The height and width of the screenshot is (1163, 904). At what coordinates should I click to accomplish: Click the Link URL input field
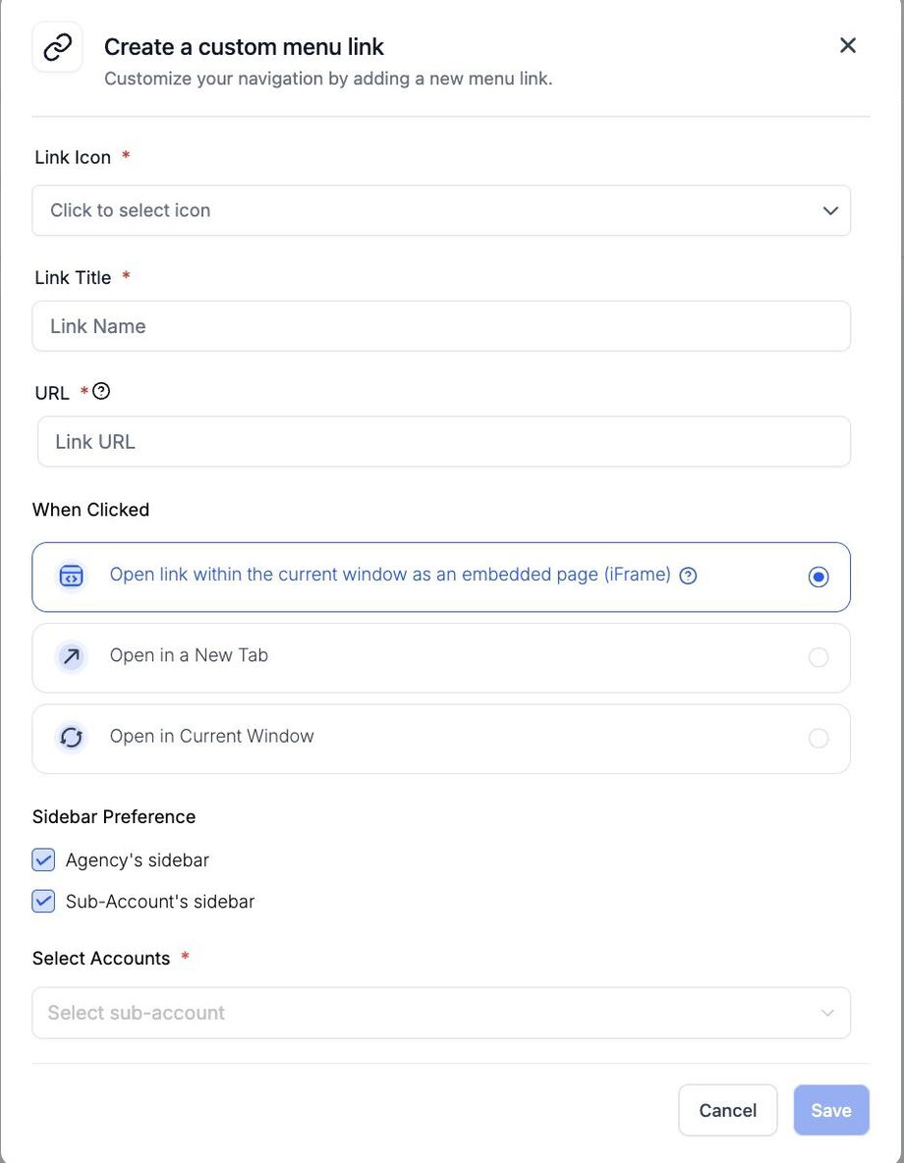click(x=441, y=440)
